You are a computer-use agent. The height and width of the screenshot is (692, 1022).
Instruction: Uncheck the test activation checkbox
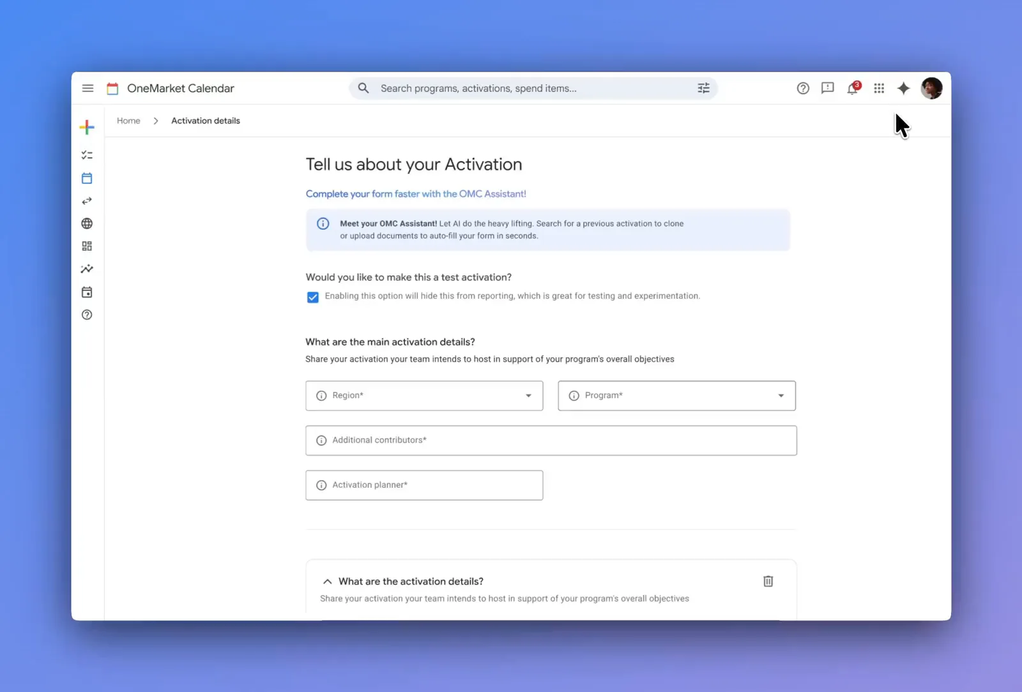(313, 297)
